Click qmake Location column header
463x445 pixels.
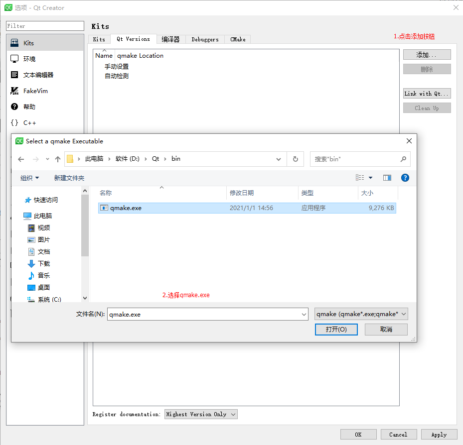click(140, 56)
